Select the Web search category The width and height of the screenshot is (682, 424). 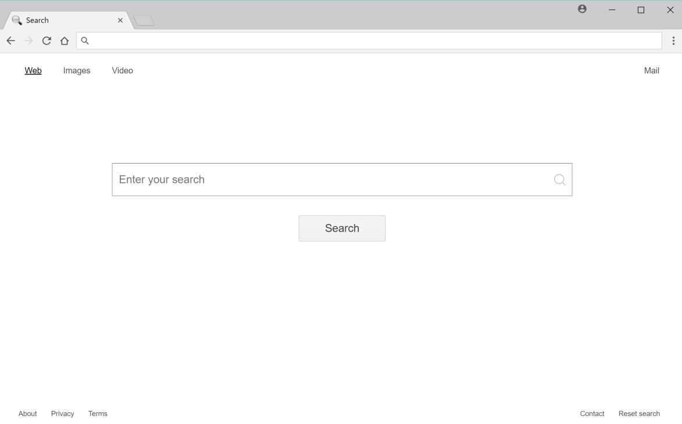pos(33,70)
